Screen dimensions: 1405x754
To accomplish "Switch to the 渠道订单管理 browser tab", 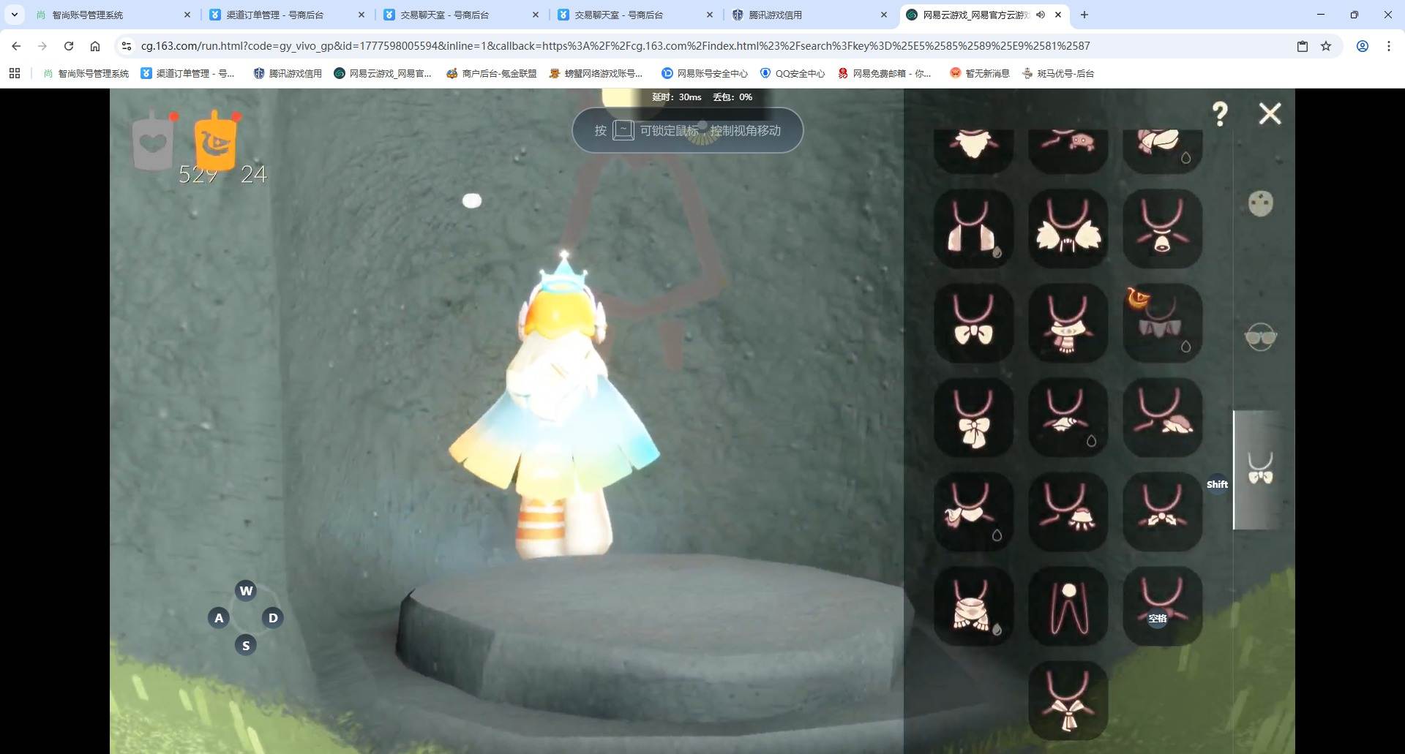I will pyautogui.click(x=285, y=15).
